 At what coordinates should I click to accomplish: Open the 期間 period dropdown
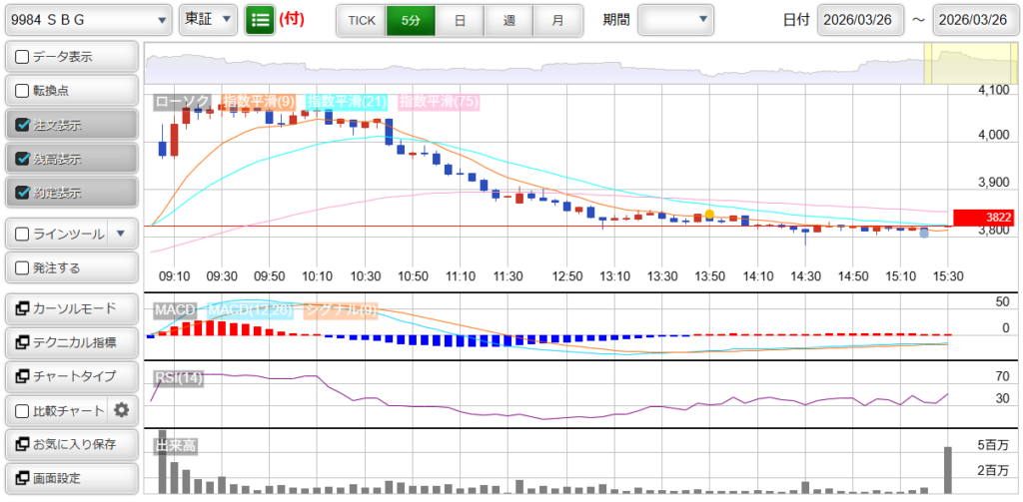676,19
